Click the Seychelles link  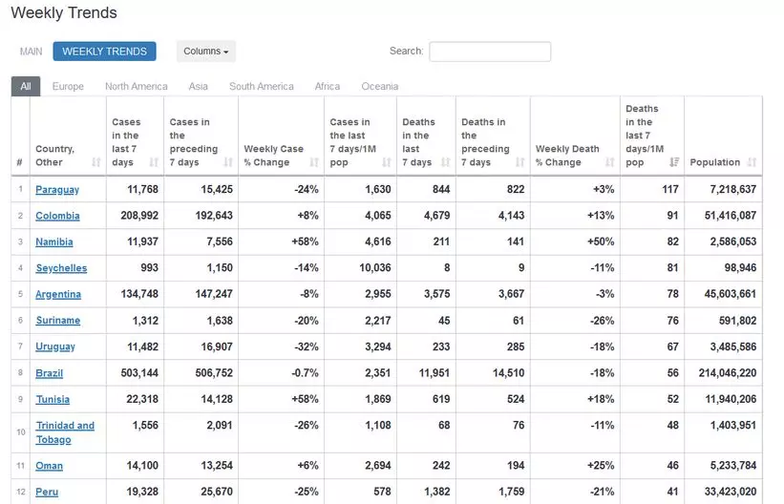60,269
